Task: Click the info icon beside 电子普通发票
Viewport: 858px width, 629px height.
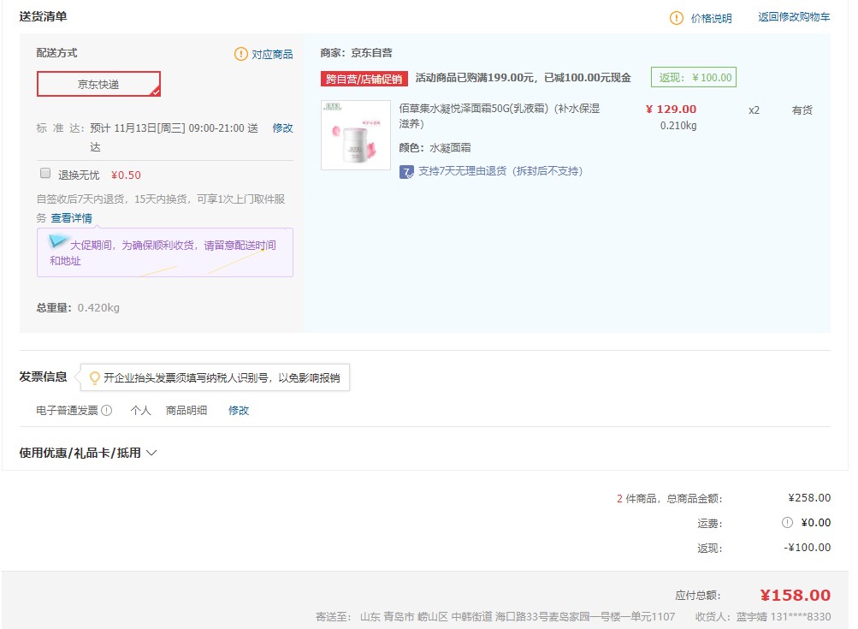Action: tap(107, 410)
